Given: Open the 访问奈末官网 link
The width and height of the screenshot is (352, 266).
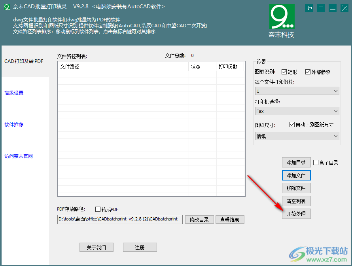Looking at the screenshot, I should (19, 156).
